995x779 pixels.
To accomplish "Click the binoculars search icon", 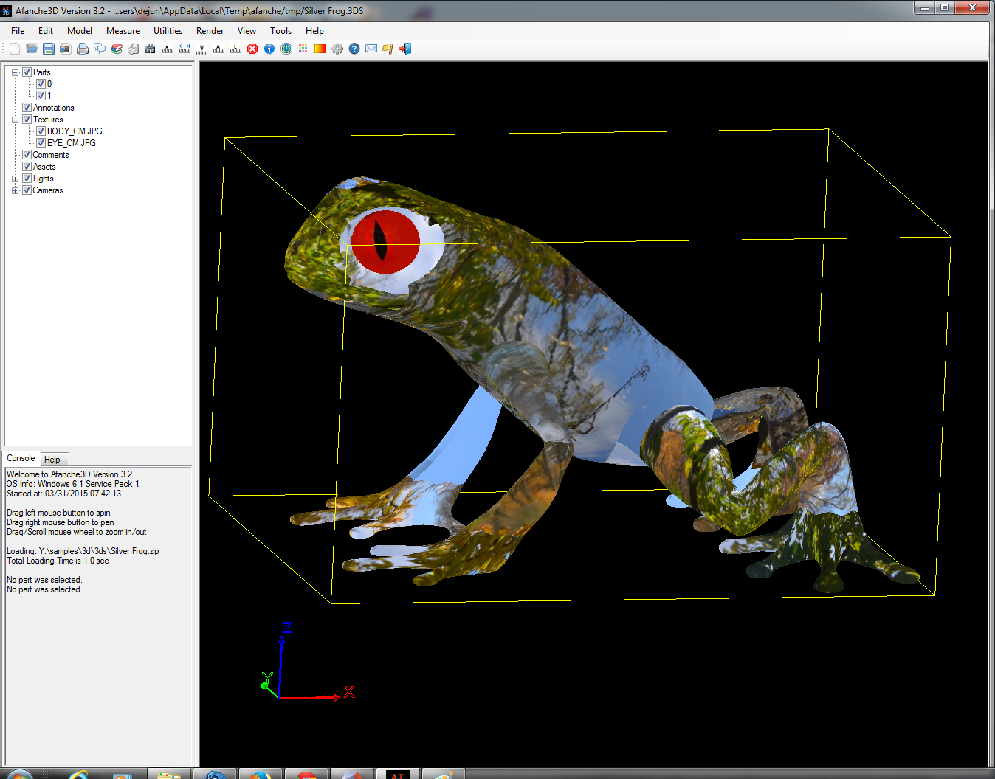I will click(151, 49).
